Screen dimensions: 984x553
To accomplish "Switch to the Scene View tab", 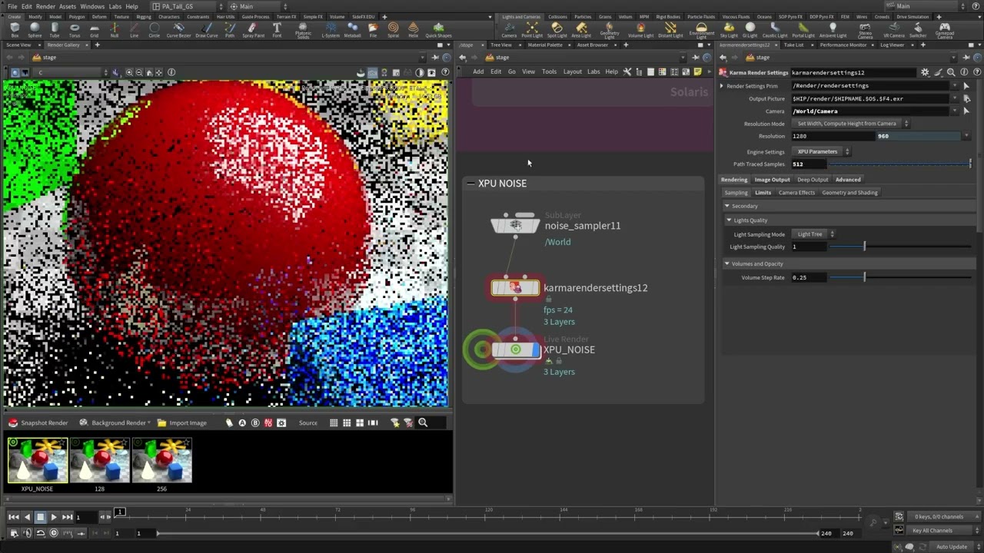I will (18, 45).
